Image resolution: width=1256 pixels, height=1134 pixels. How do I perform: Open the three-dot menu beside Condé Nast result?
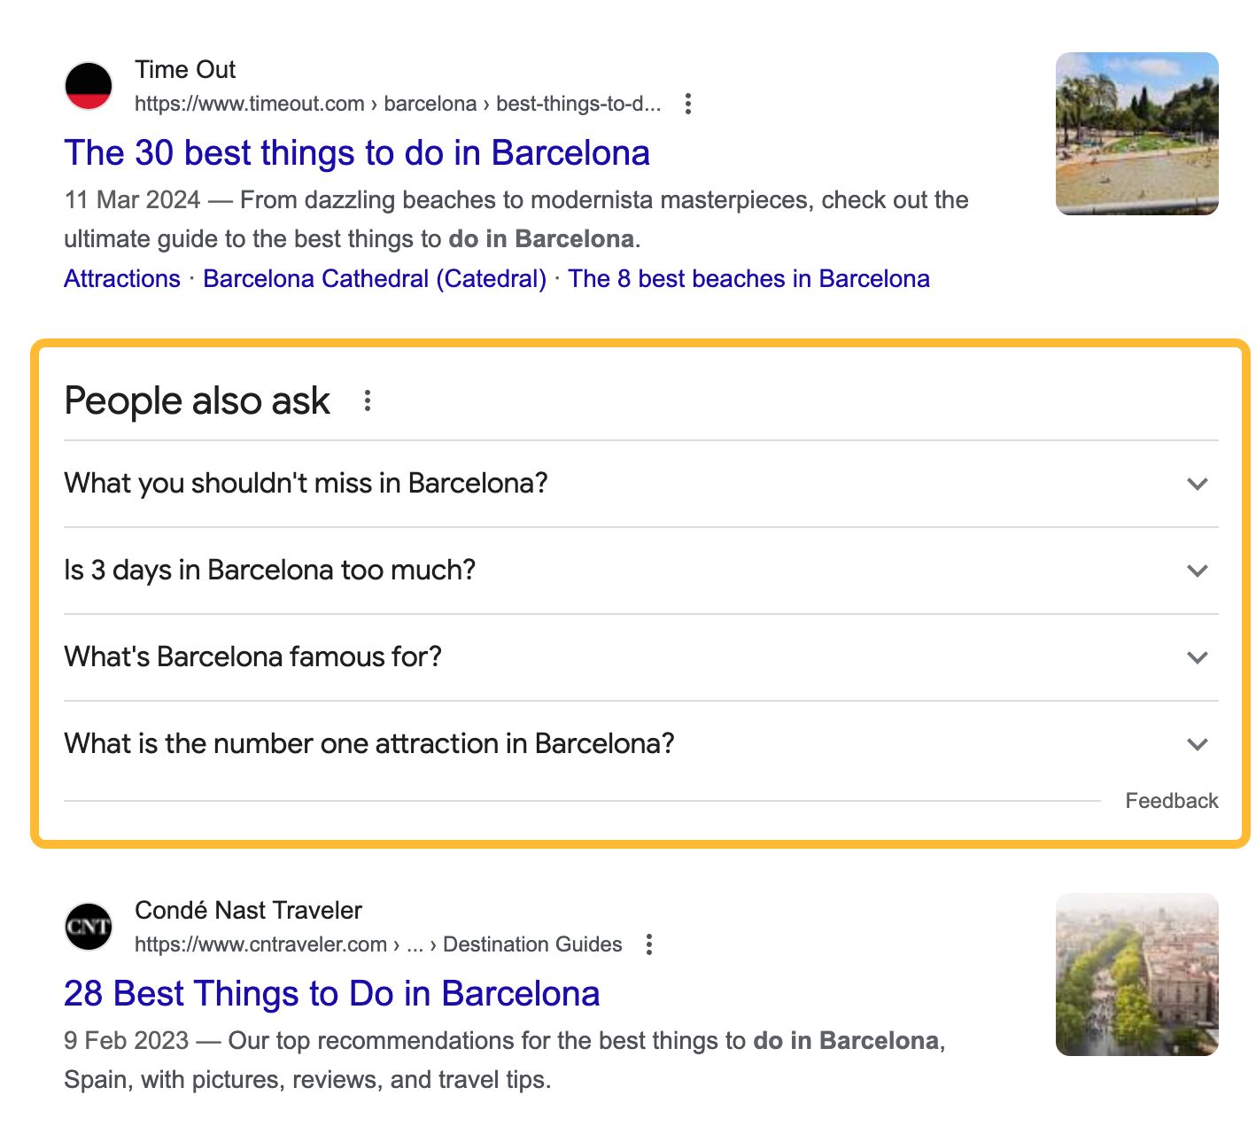[649, 944]
